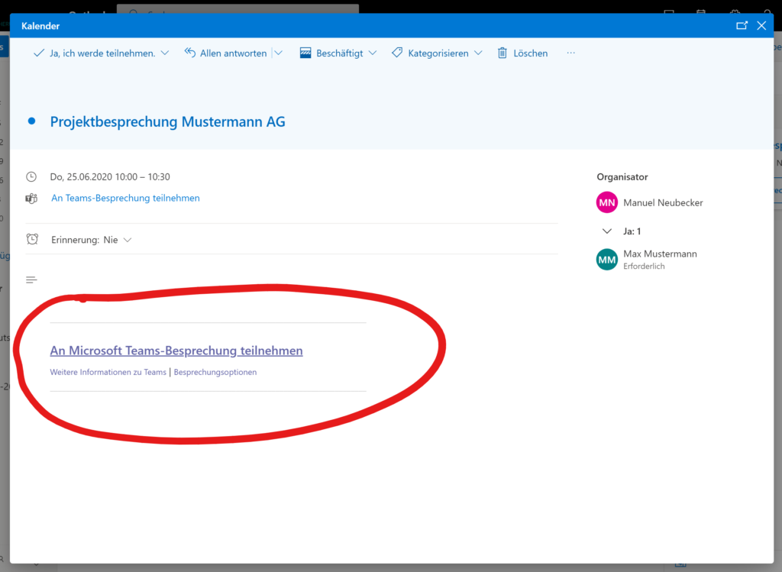Choose Allen antworten

234,53
